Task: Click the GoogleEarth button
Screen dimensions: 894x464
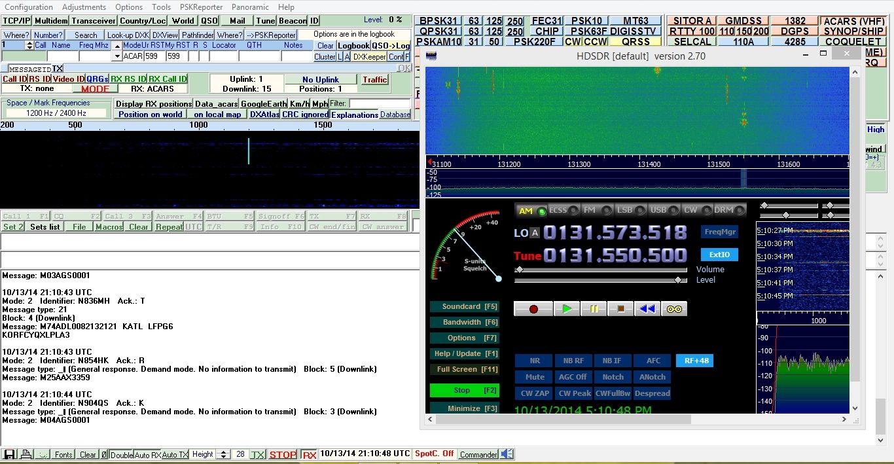Action: [264, 103]
